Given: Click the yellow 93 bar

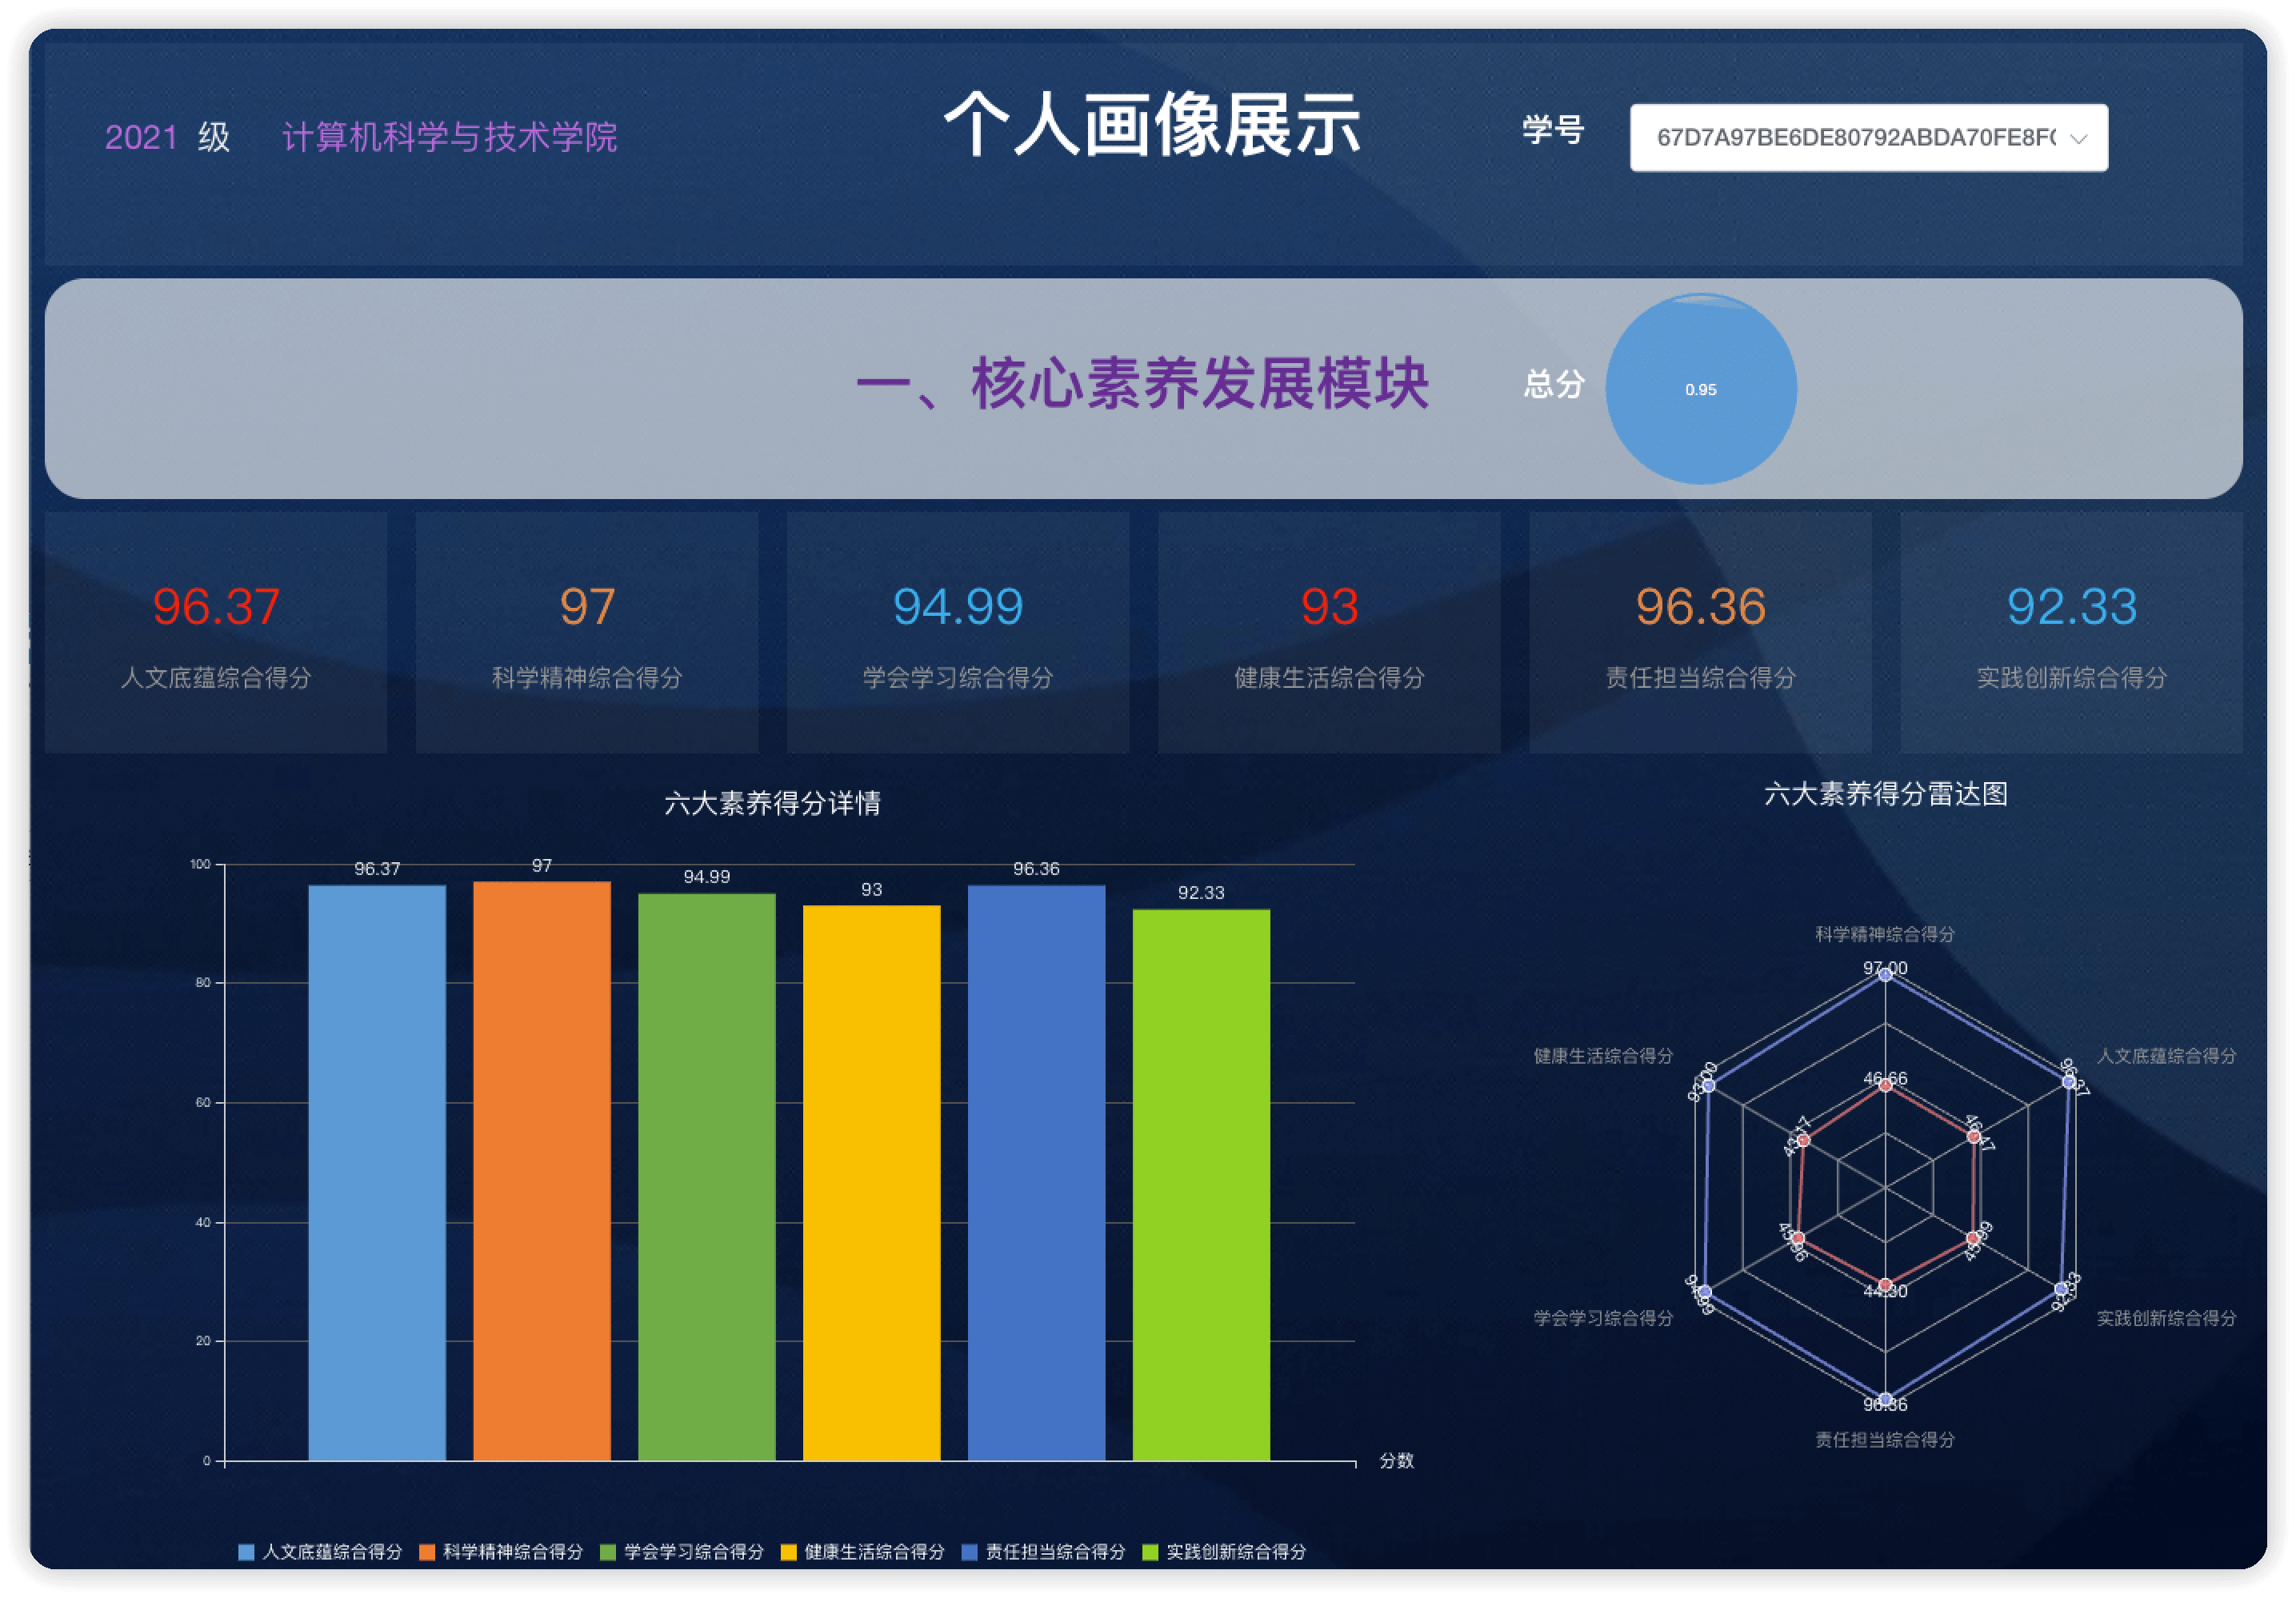Looking at the screenshot, I should tap(872, 1182).
